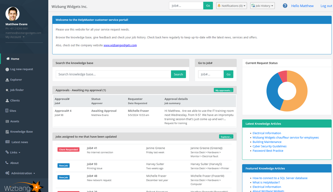Click Go button in Go to Job# panel
This screenshot has height=192, width=333.
[229, 74]
